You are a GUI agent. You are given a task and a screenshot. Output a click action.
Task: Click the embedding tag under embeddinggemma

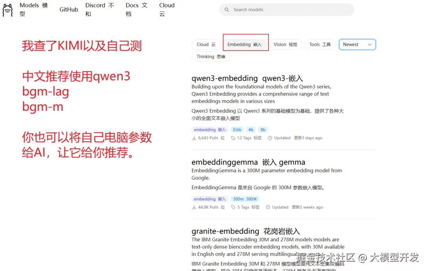(210, 199)
